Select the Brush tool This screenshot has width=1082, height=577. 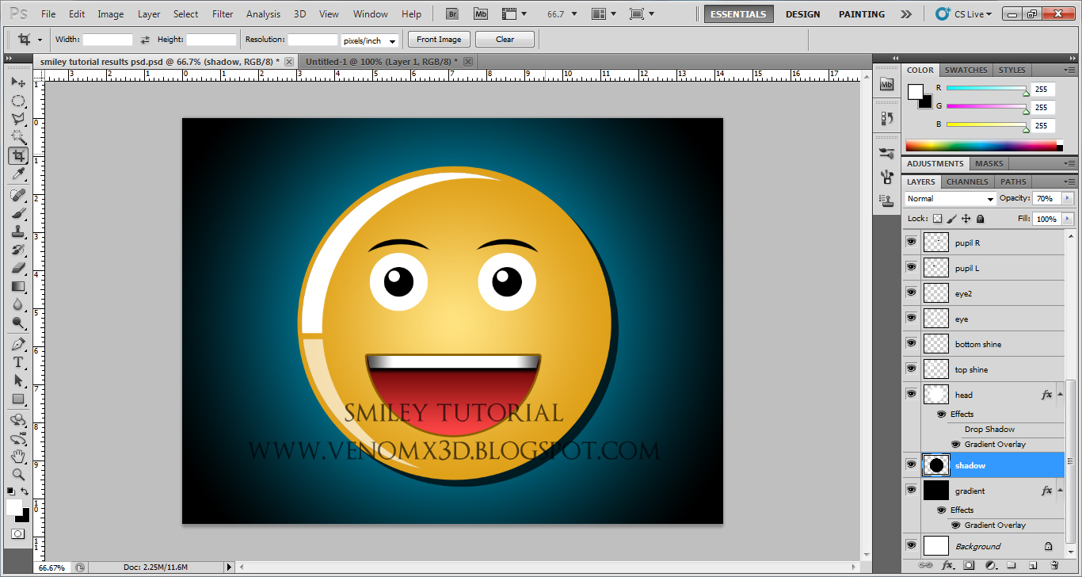pos(17,212)
